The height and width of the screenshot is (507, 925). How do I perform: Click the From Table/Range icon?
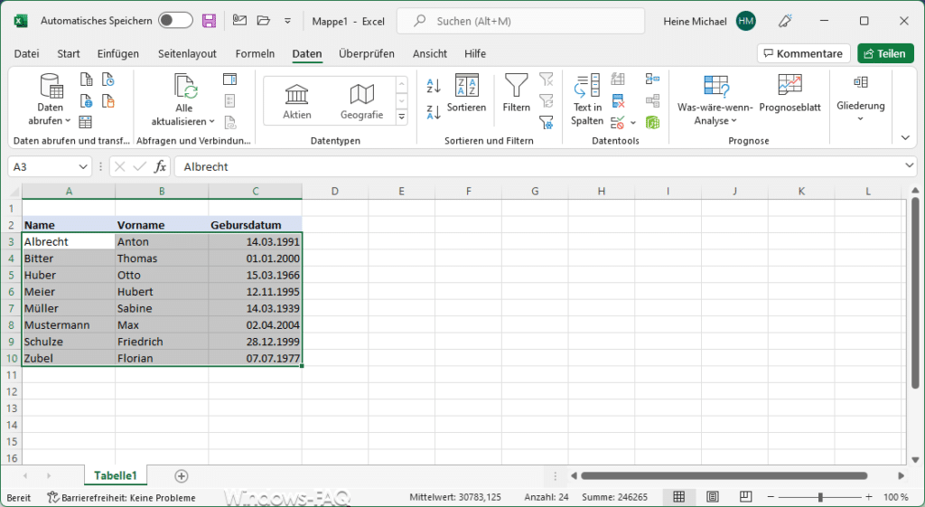[x=86, y=122]
